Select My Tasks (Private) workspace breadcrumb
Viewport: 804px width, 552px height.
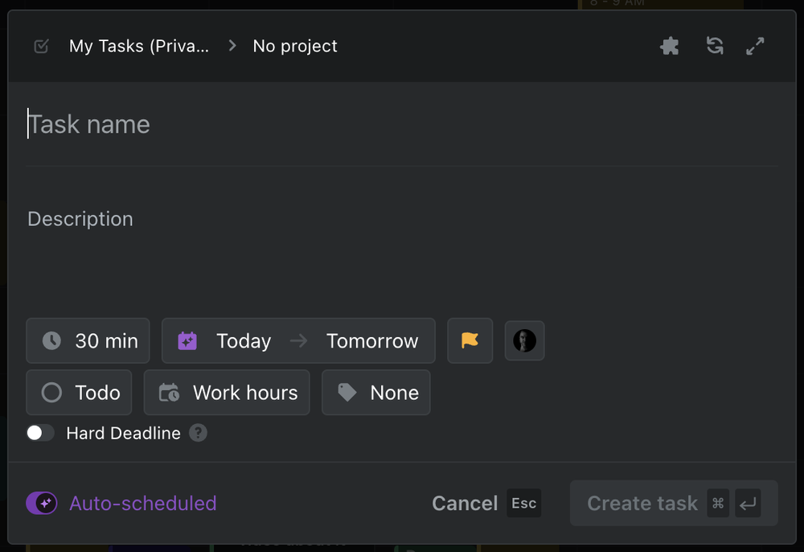click(139, 46)
